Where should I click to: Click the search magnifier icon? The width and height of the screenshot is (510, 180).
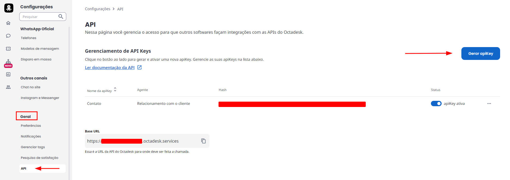61,17
